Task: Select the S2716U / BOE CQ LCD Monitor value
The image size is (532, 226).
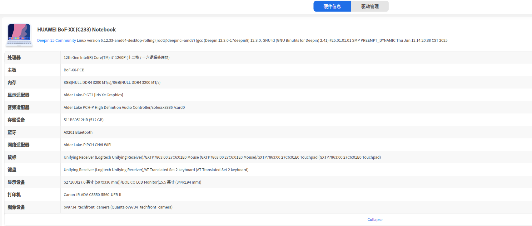Action: 132,182
